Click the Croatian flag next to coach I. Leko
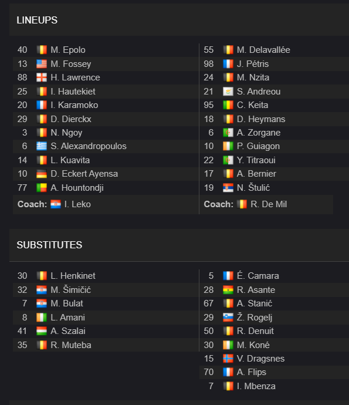 tap(56, 204)
